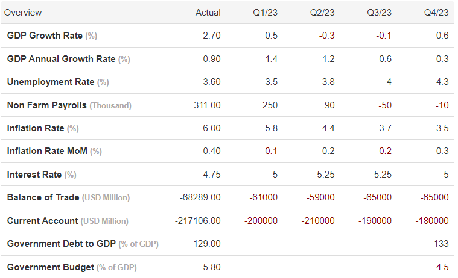Select GDP Annual Growth Rate actual 0.90

[212, 59]
